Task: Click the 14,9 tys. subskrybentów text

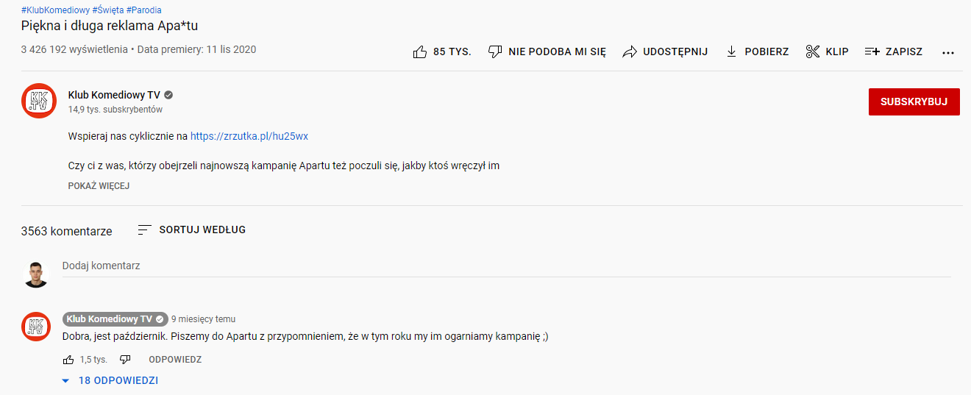Action: tap(115, 110)
